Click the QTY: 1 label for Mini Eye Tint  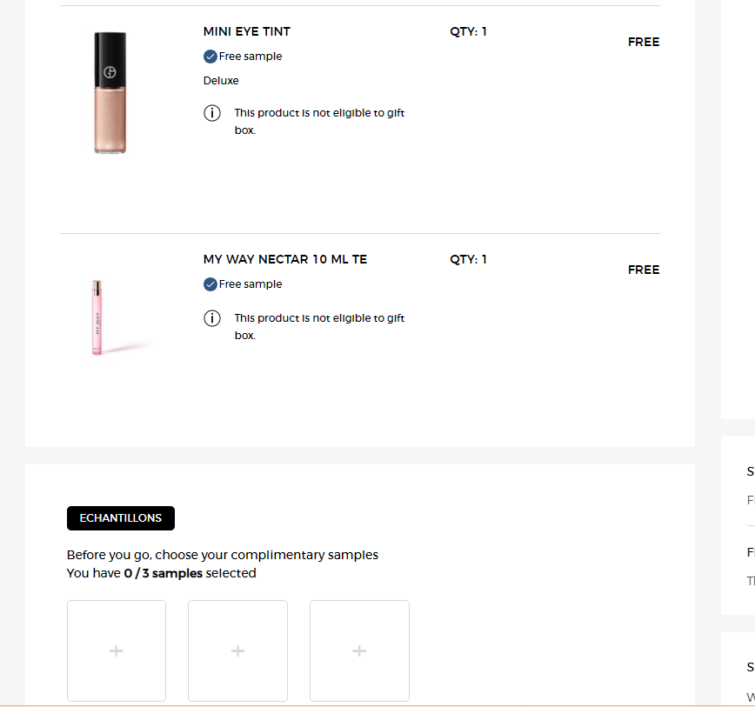(x=468, y=31)
